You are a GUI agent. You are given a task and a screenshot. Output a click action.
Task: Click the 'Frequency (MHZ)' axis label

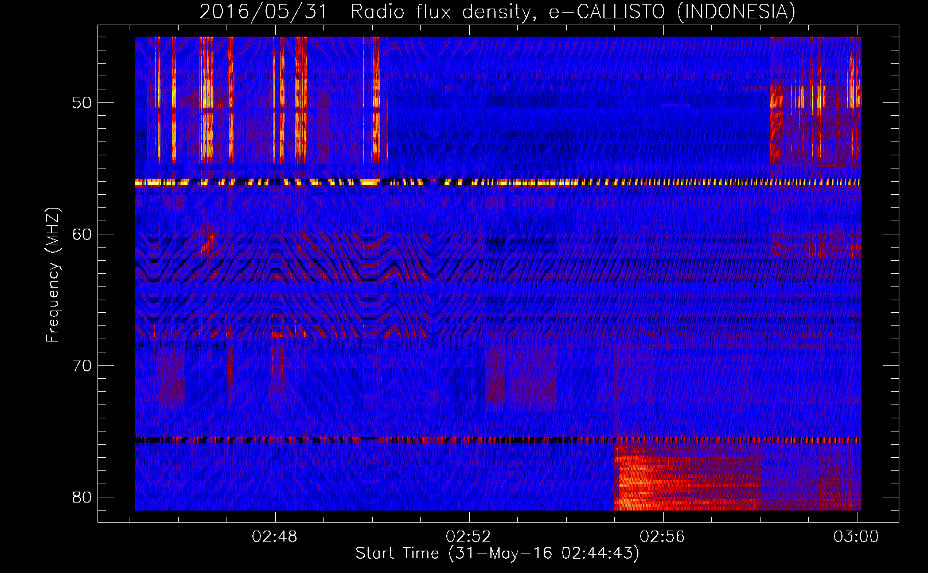click(52, 274)
